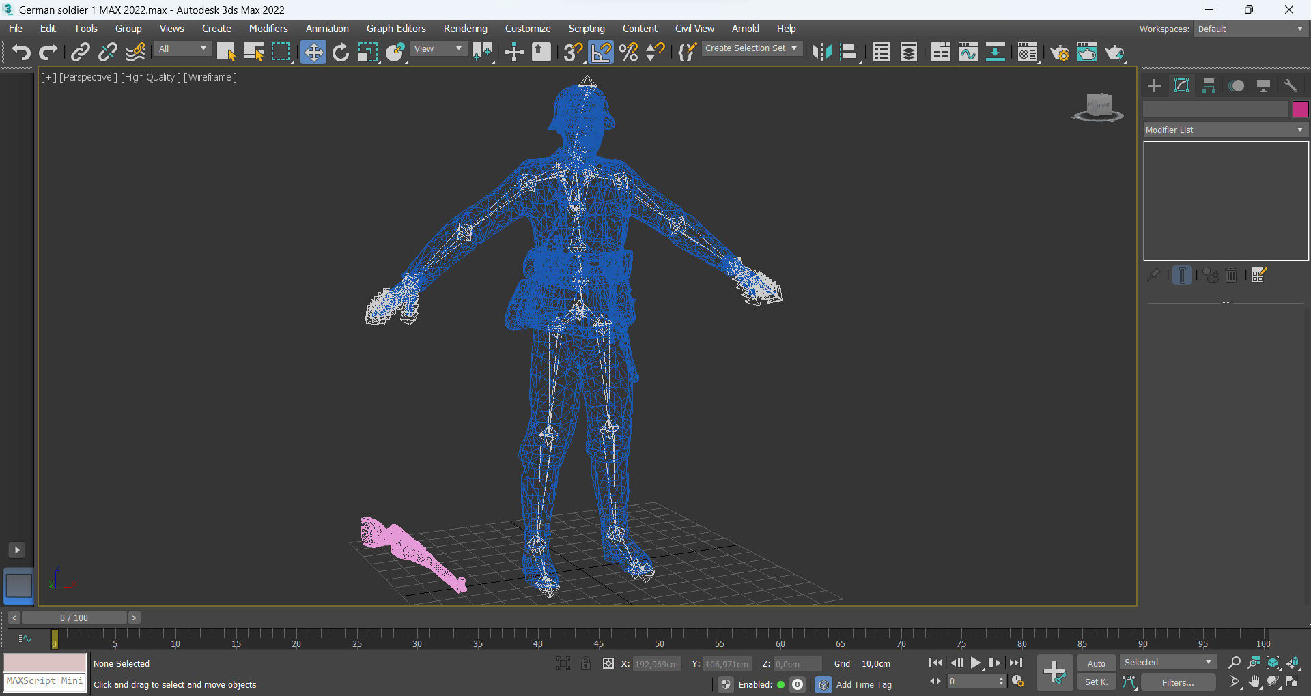
Task: Open the 'Selected' key filter dropdown
Action: pos(1168,663)
